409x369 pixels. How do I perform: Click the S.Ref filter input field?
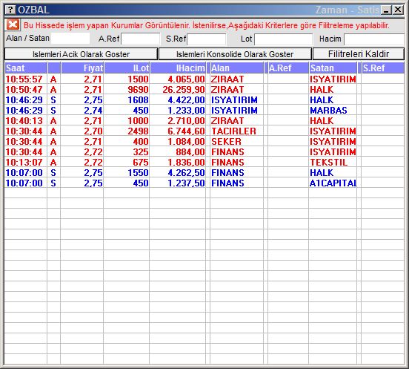(207, 39)
